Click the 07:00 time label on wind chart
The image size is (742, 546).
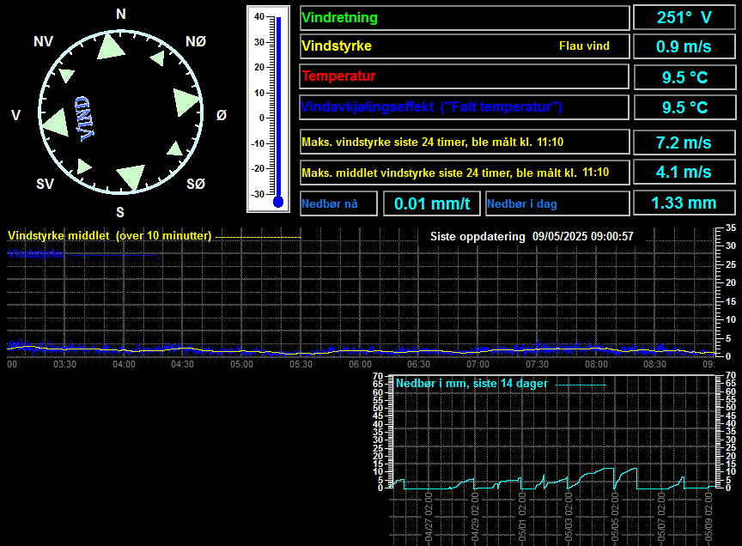478,364
